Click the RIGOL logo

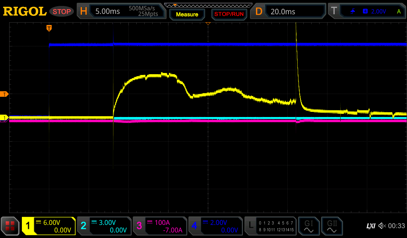click(x=25, y=12)
